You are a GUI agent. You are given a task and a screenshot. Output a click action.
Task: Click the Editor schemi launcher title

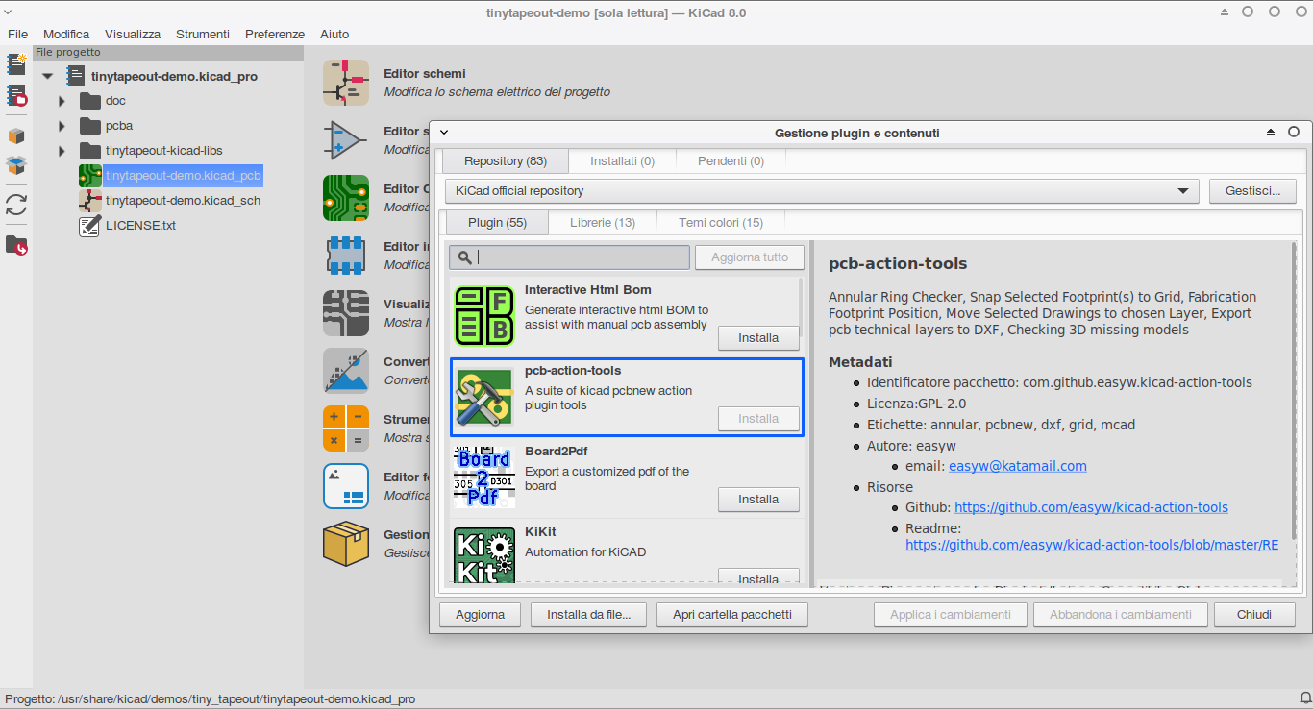425,74
